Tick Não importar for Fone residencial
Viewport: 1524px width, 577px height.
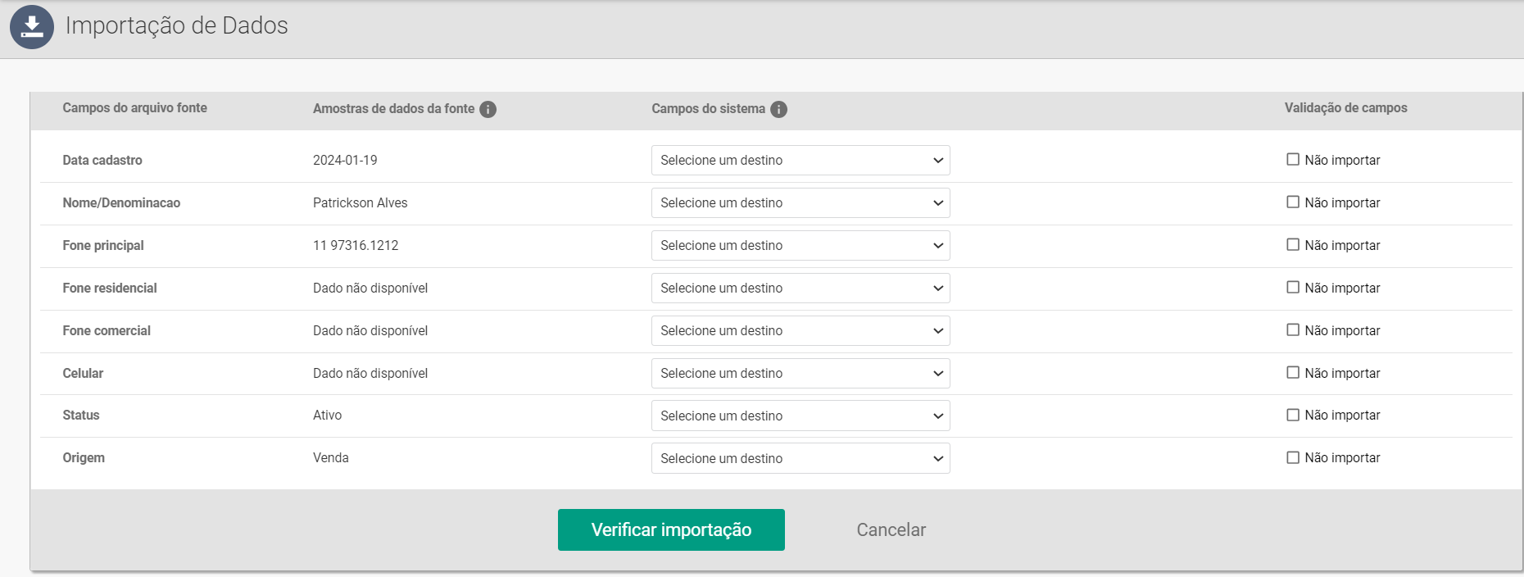[1293, 288]
